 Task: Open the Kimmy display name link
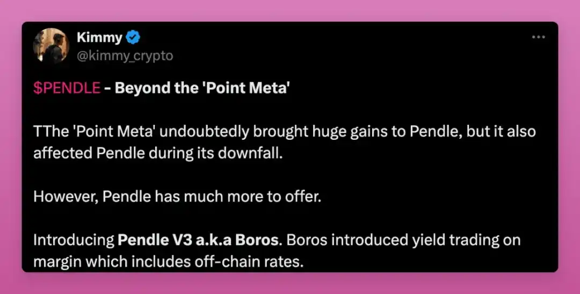tap(98, 37)
